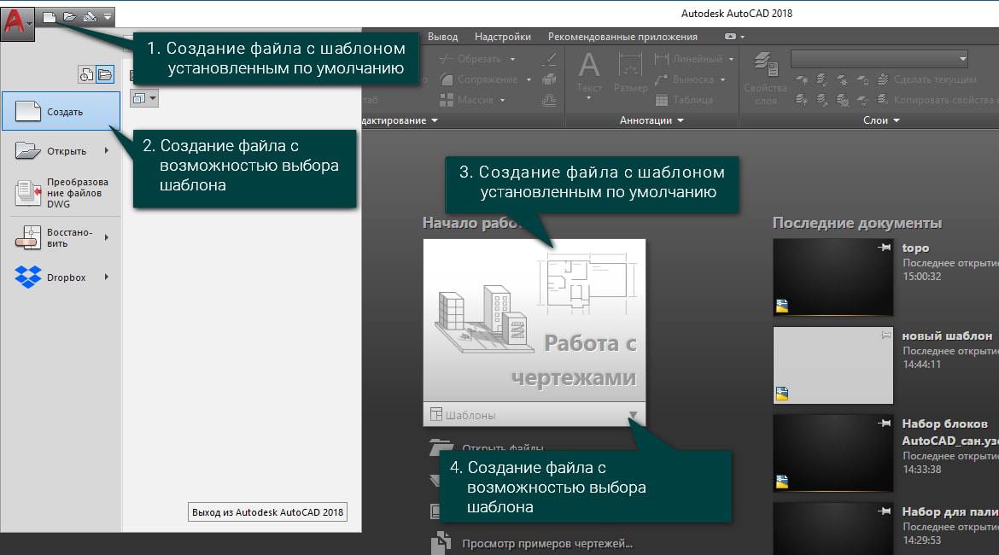
Task: Open the Шаблоны templates dropdown
Action: pos(534,415)
